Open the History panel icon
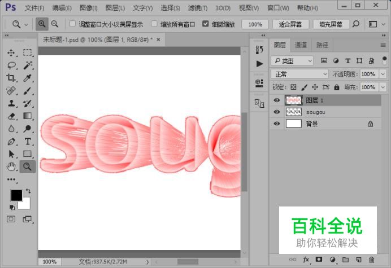Viewport: 391px width, 268px height. tap(259, 50)
